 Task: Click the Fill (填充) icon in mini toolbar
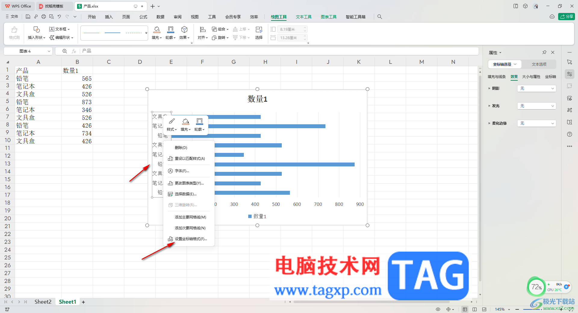tap(185, 121)
